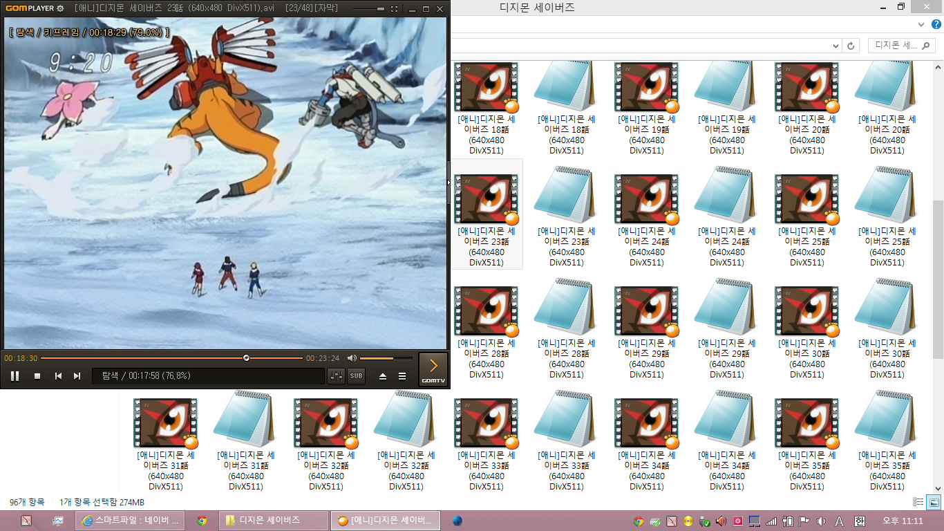This screenshot has width=944, height=531.
Task: Select video file 디지몬 세이버즈 23話
Action: (x=487, y=214)
